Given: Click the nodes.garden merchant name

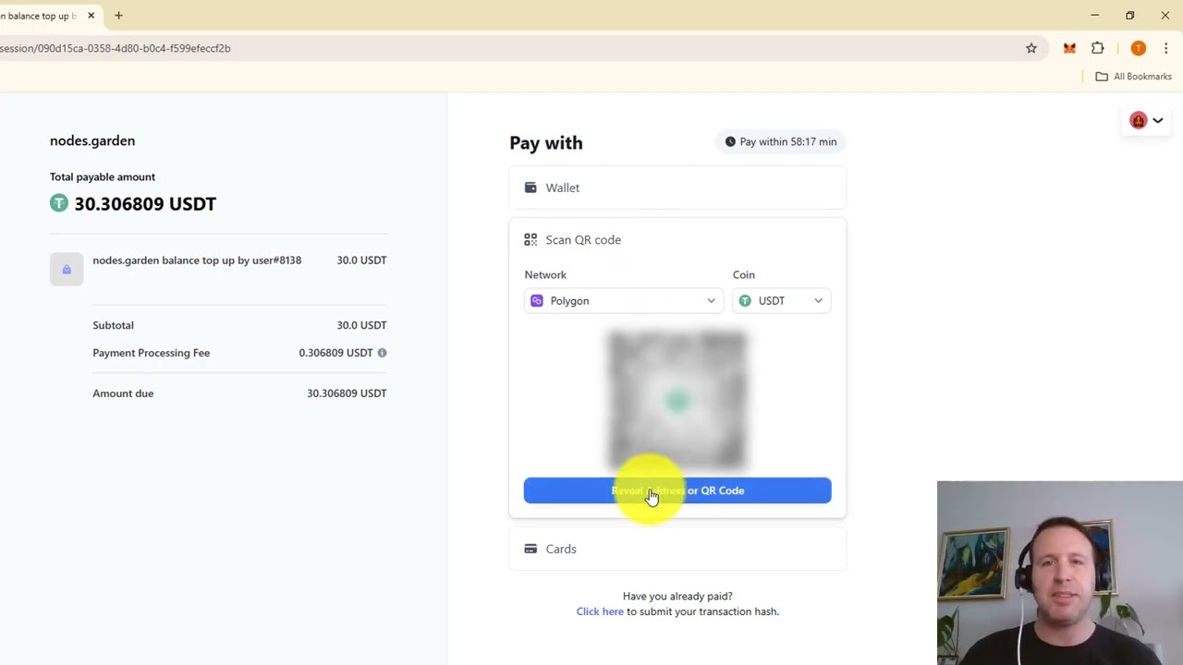Looking at the screenshot, I should click(92, 140).
